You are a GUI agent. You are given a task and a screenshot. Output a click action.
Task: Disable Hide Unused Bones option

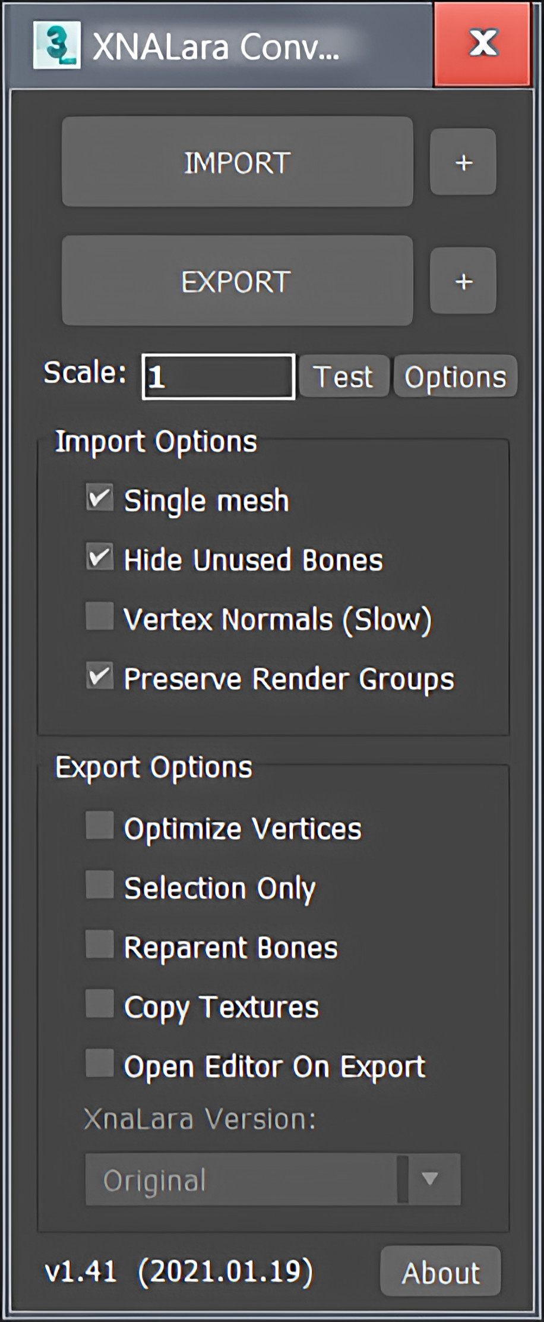100,558
